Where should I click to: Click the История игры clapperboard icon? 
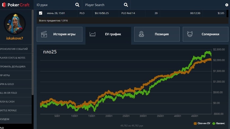click(x=44, y=34)
